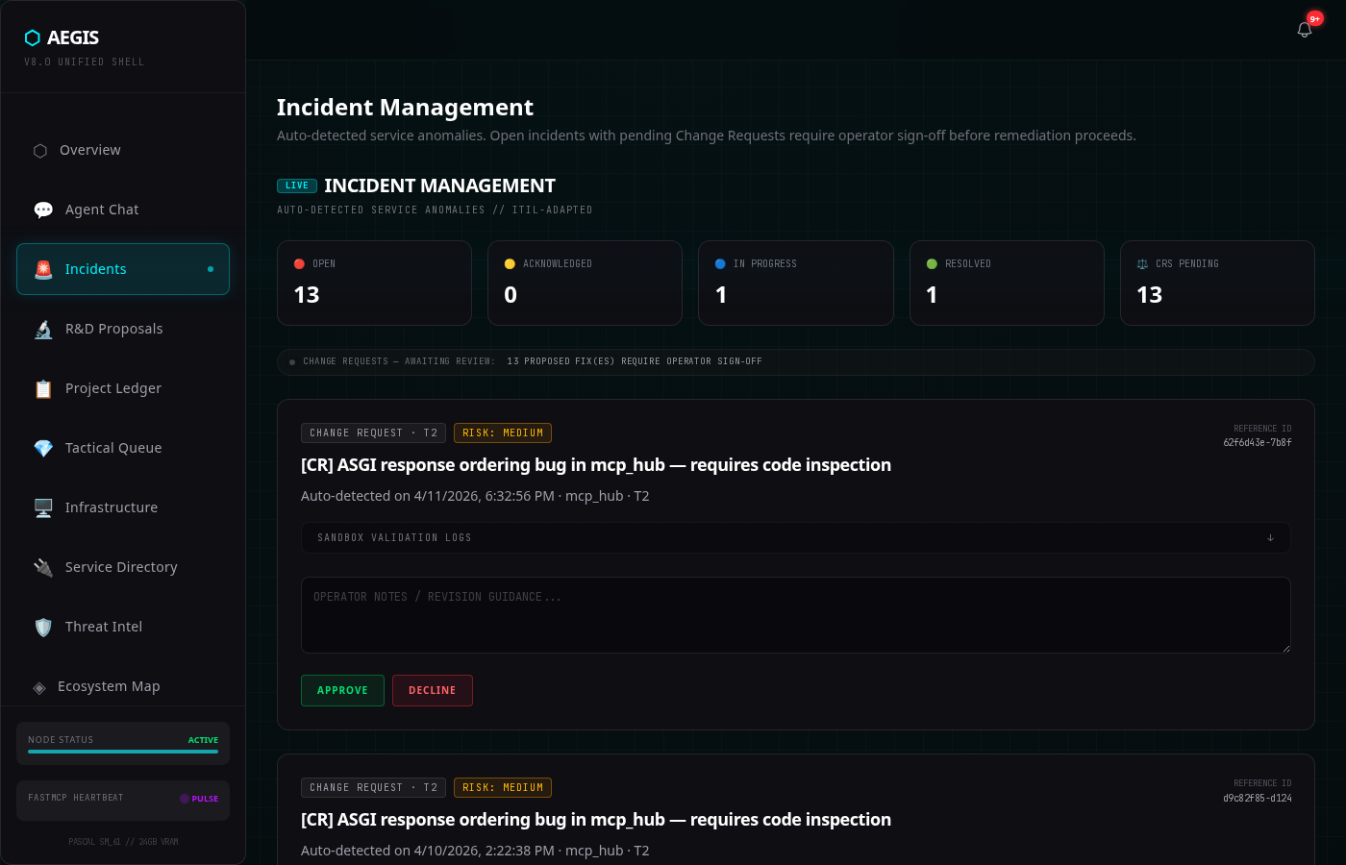
Task: Expand Sandbox Validation Logs for 62f6d43e-7b8f
Action: (796, 537)
